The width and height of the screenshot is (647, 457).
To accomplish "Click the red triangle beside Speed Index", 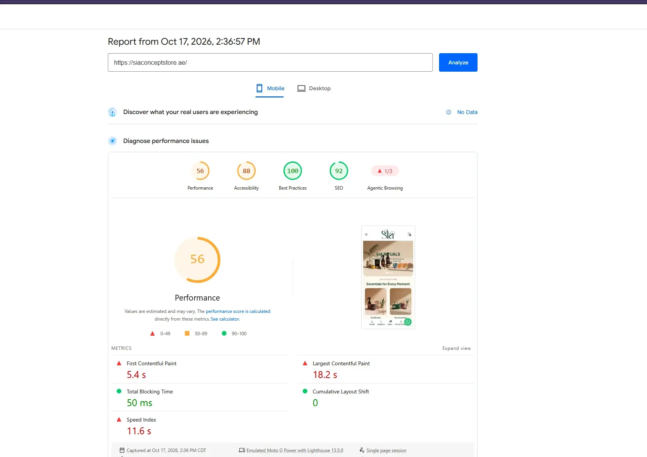I will [119, 419].
